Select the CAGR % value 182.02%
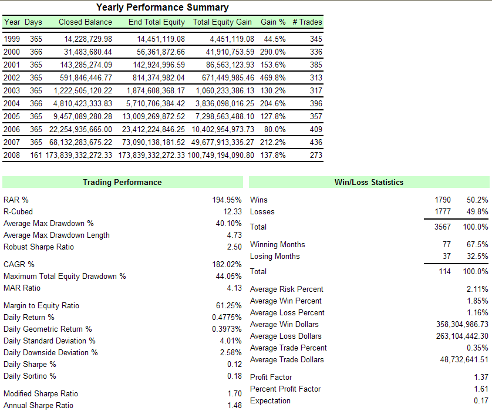The image size is (492, 411). tap(227, 264)
